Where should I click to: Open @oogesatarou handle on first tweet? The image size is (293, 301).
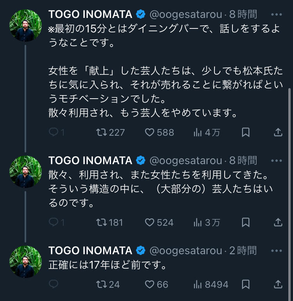(x=186, y=15)
